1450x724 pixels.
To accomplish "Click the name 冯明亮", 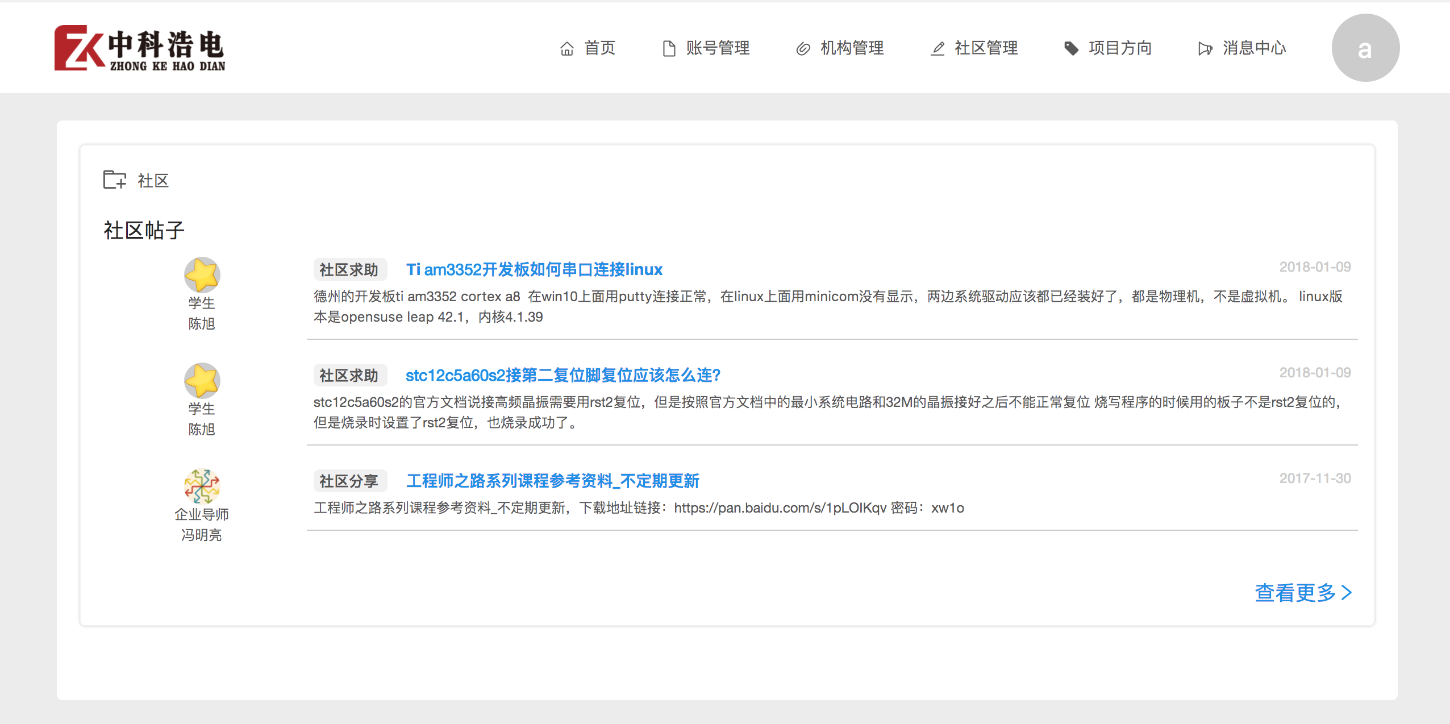I will coord(202,535).
